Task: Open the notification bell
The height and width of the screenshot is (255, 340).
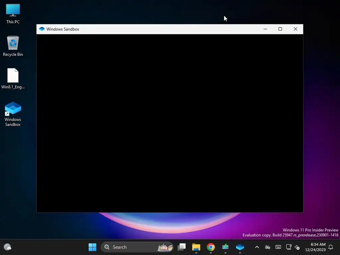Action: (x=331, y=247)
